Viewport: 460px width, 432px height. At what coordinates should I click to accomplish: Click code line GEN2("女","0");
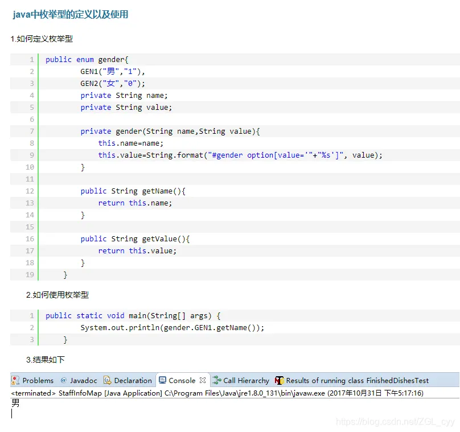tap(113, 84)
